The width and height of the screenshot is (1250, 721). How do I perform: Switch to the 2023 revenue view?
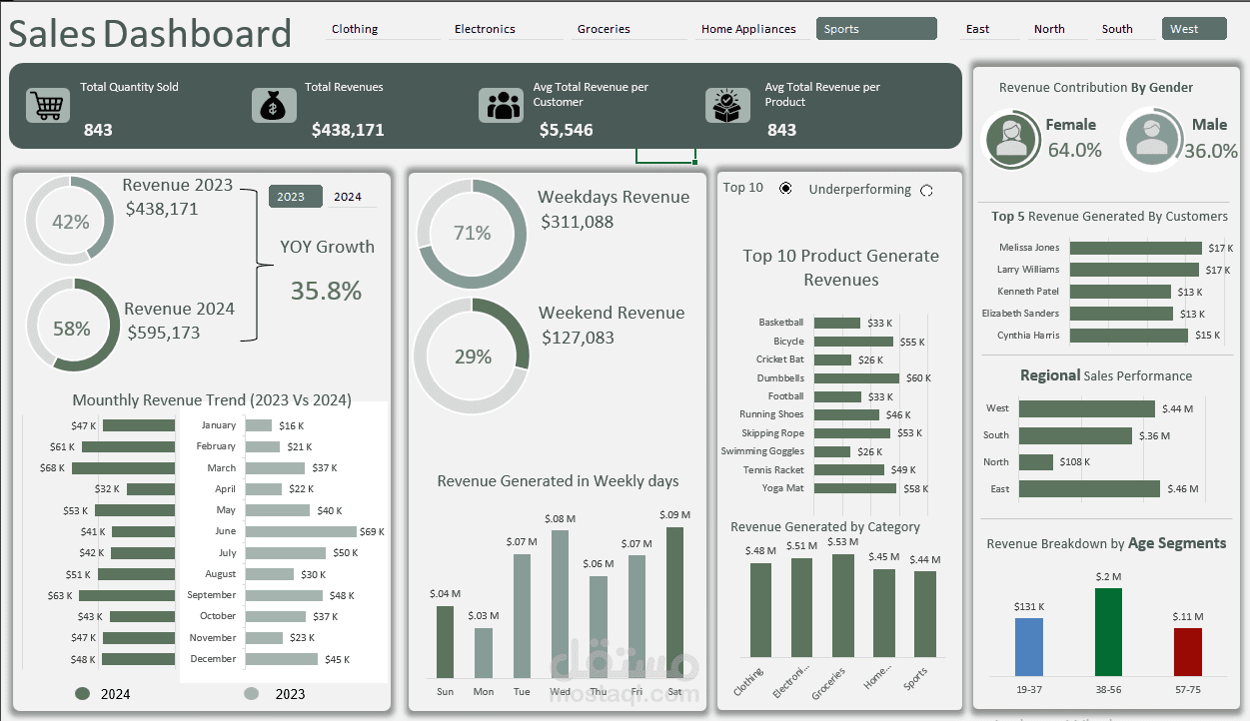(295, 196)
